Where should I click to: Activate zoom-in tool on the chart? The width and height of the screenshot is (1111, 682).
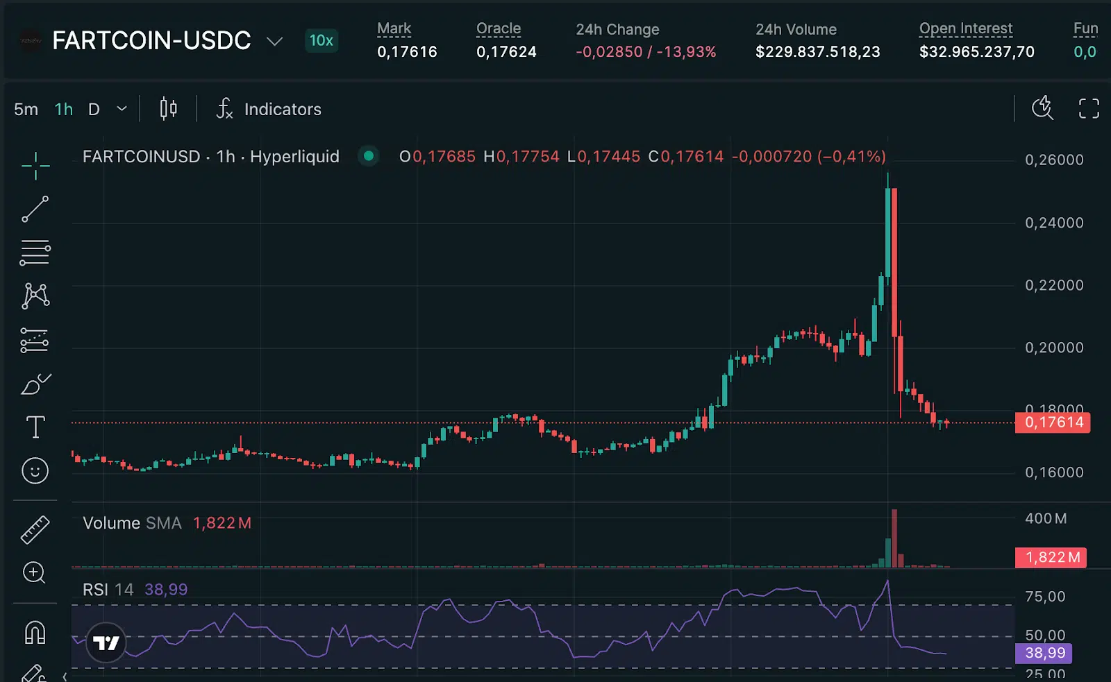(x=34, y=572)
